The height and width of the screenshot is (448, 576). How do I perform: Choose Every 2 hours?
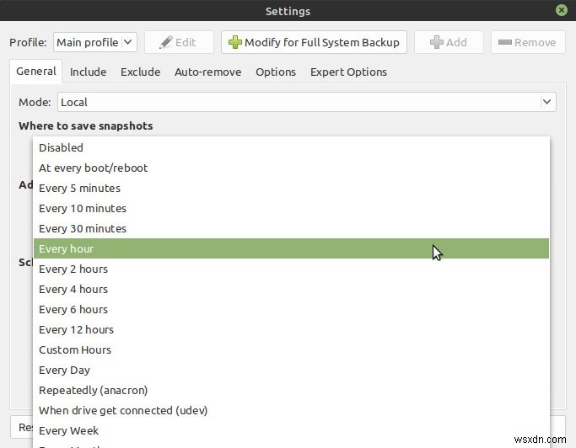pyautogui.click(x=291, y=269)
